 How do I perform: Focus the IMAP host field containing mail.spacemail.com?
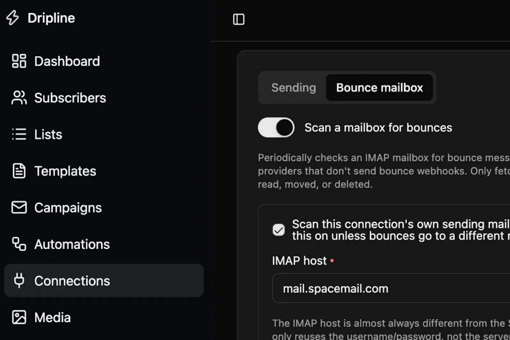click(x=391, y=288)
